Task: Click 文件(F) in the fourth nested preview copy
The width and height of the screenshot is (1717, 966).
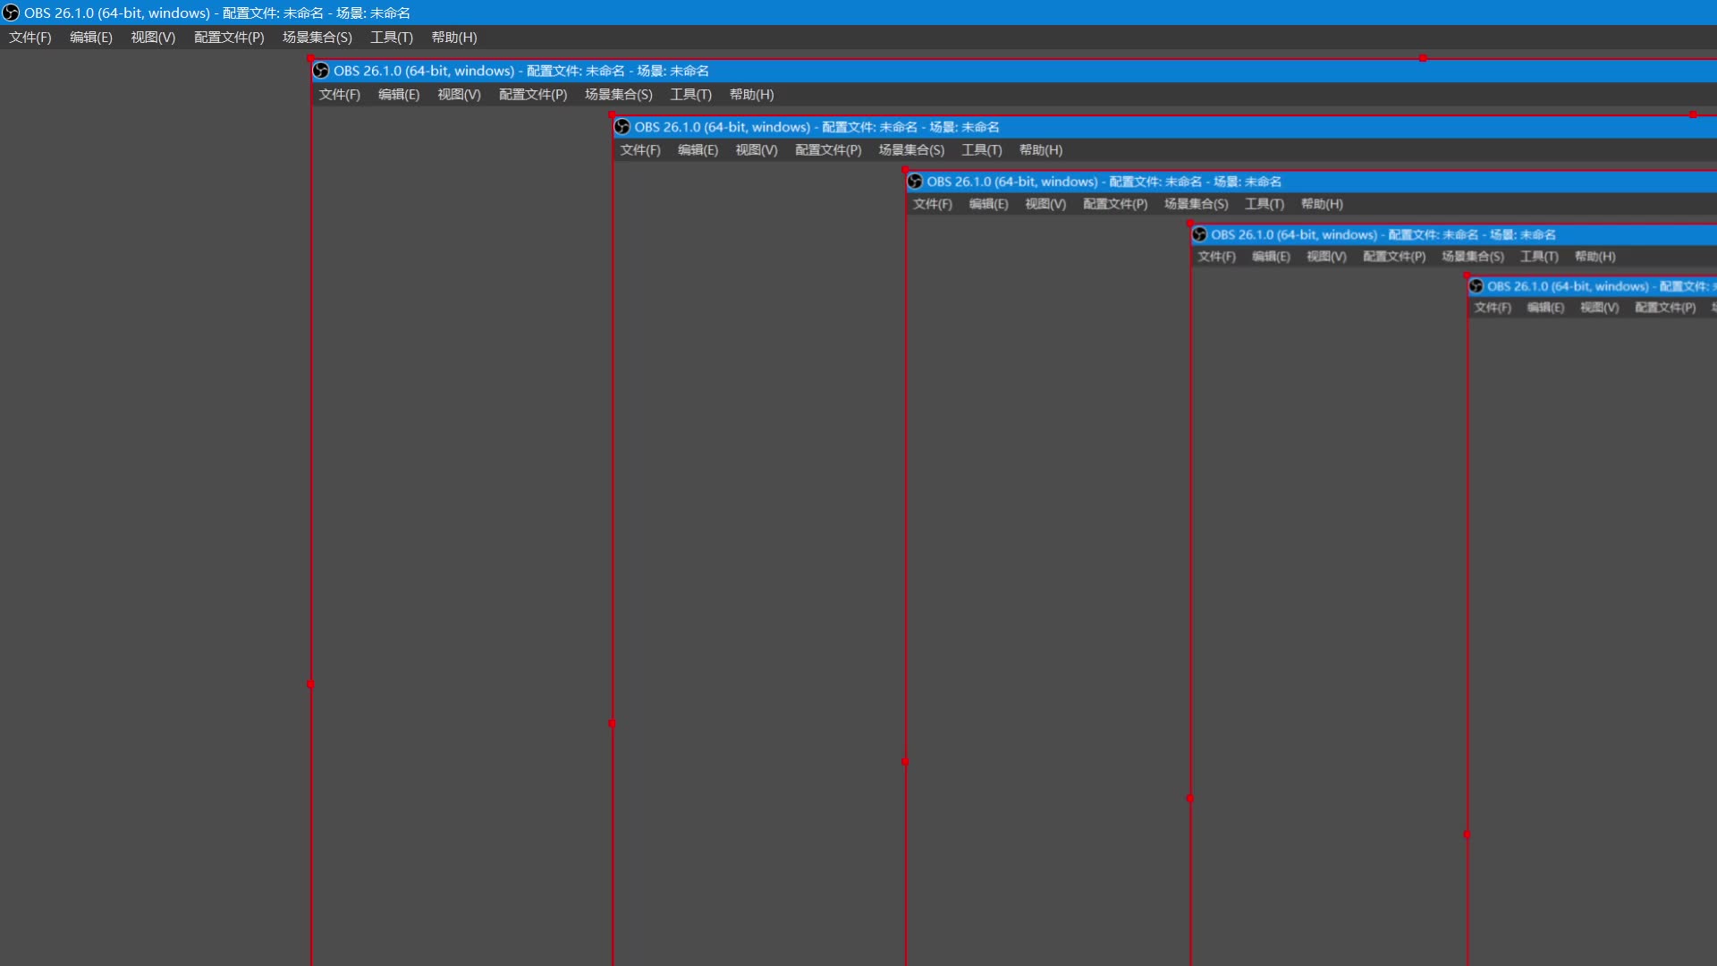Action: coord(1217,257)
